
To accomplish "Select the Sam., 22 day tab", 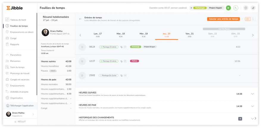I will pos(212,35).
